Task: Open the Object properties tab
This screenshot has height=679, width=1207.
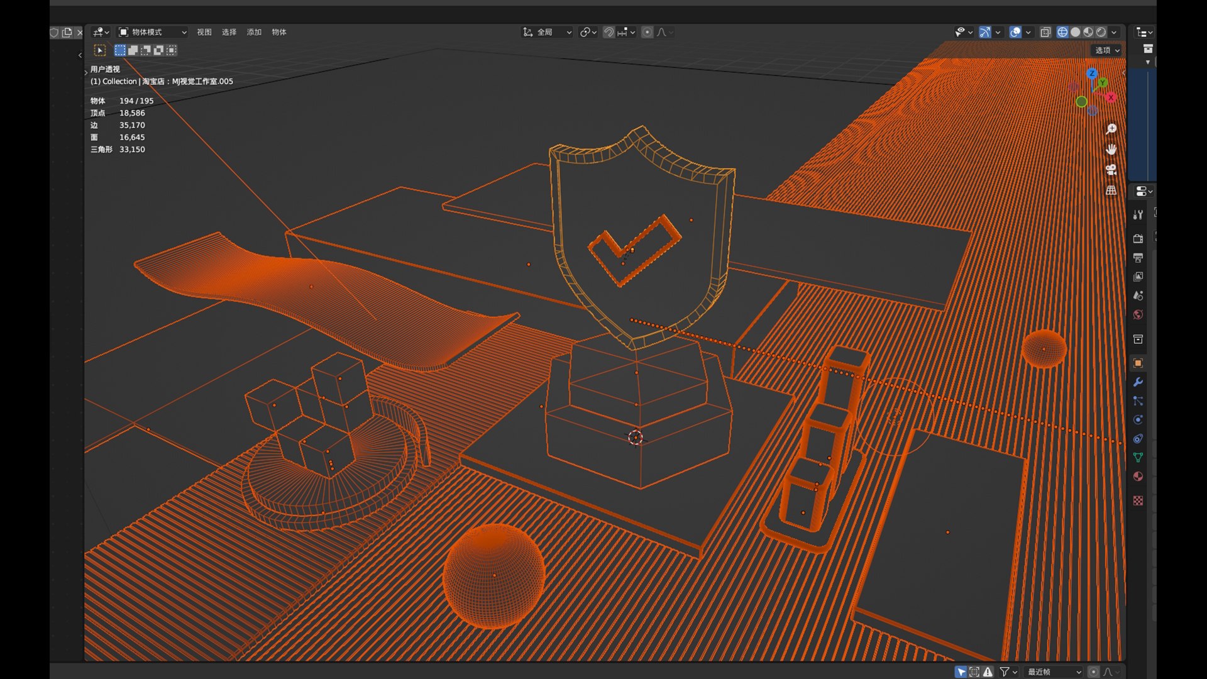Action: (x=1138, y=363)
